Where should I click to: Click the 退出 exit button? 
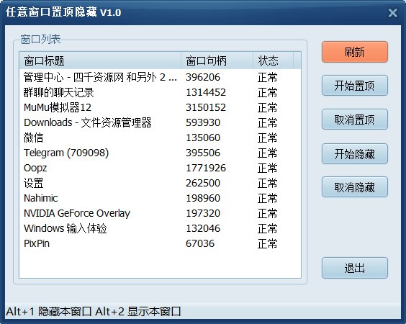point(355,268)
